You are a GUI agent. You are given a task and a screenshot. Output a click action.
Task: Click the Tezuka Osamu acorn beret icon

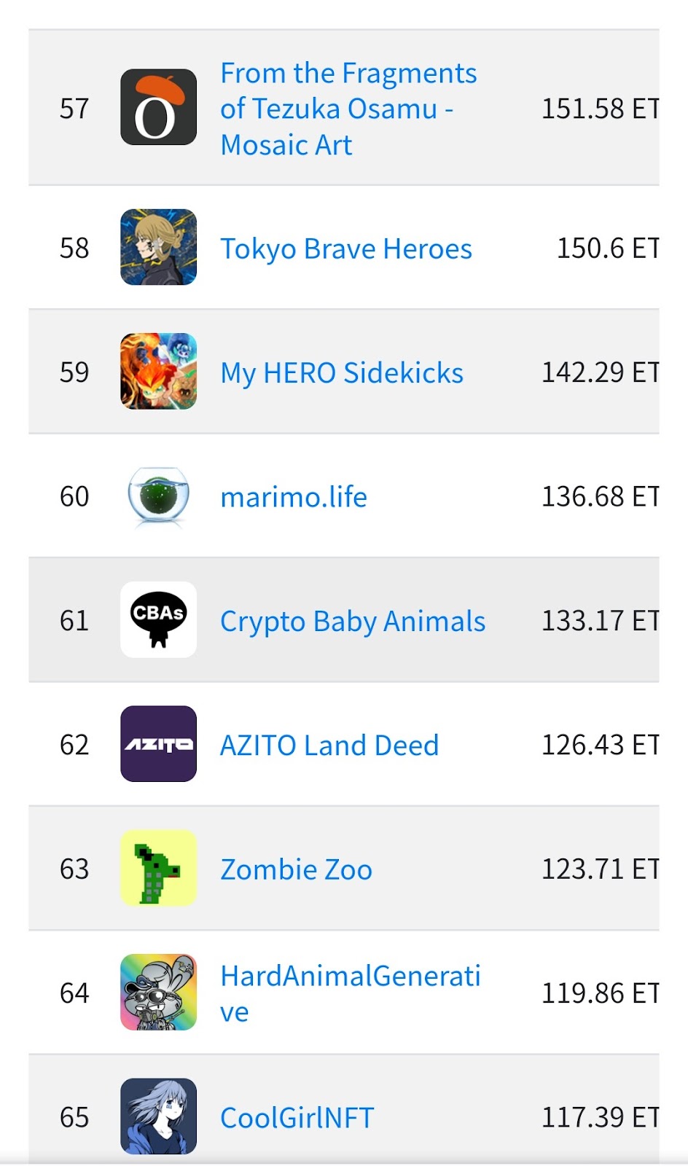[158, 108]
